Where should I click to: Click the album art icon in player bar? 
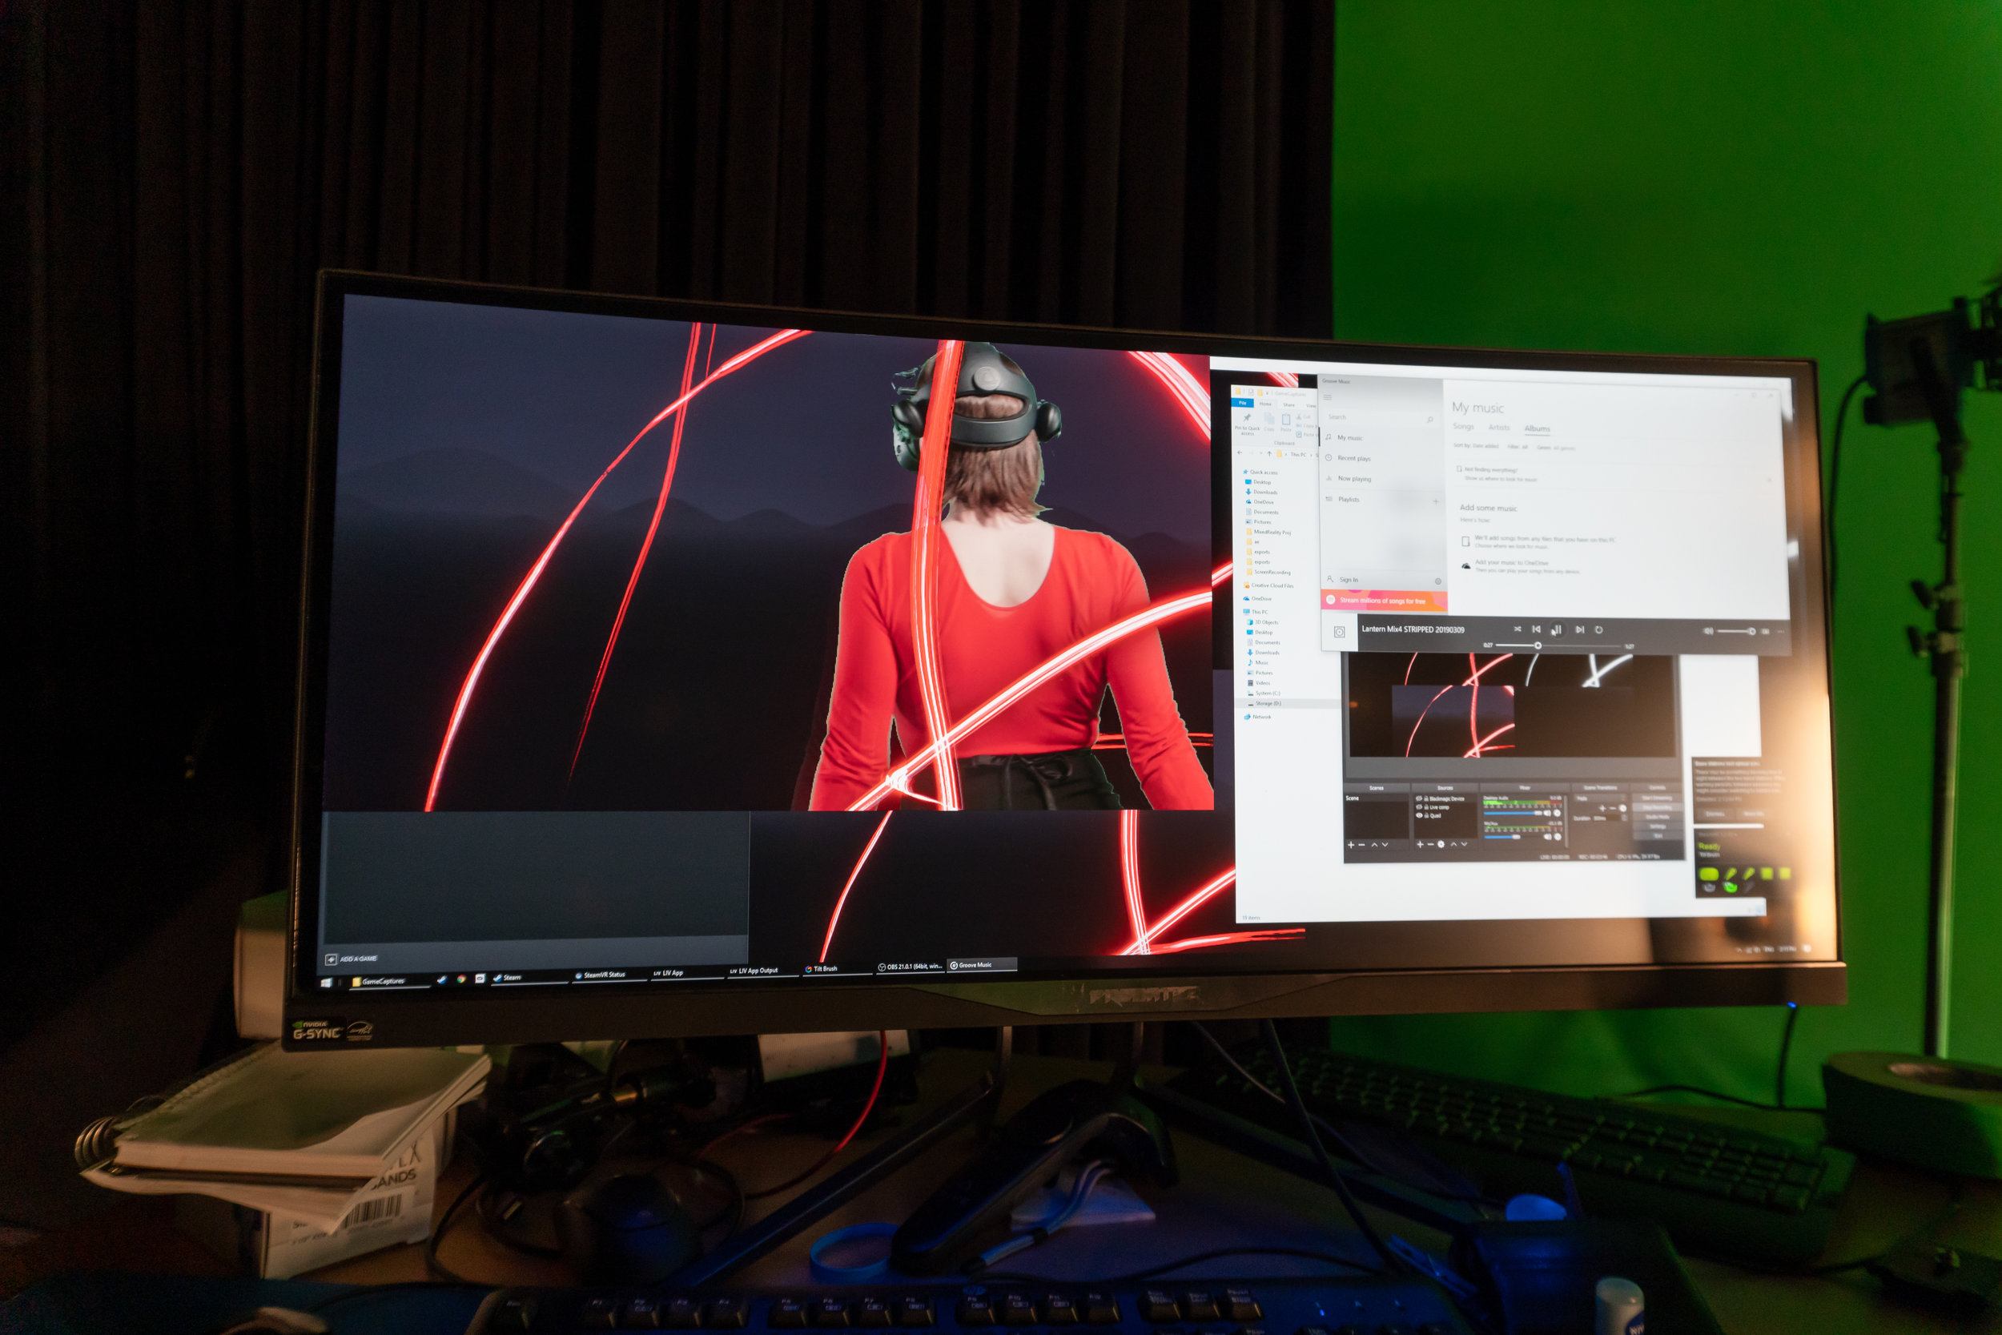pyautogui.click(x=1340, y=632)
